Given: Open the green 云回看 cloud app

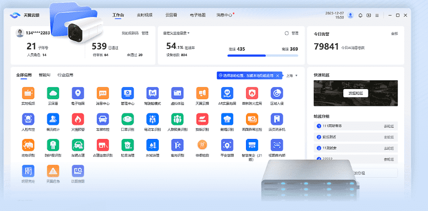Looking at the screenshot, I should point(53,93).
